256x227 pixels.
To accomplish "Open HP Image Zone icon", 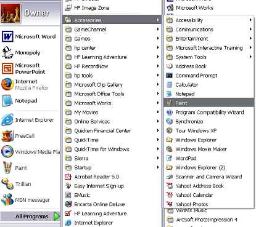I will point(68,8).
